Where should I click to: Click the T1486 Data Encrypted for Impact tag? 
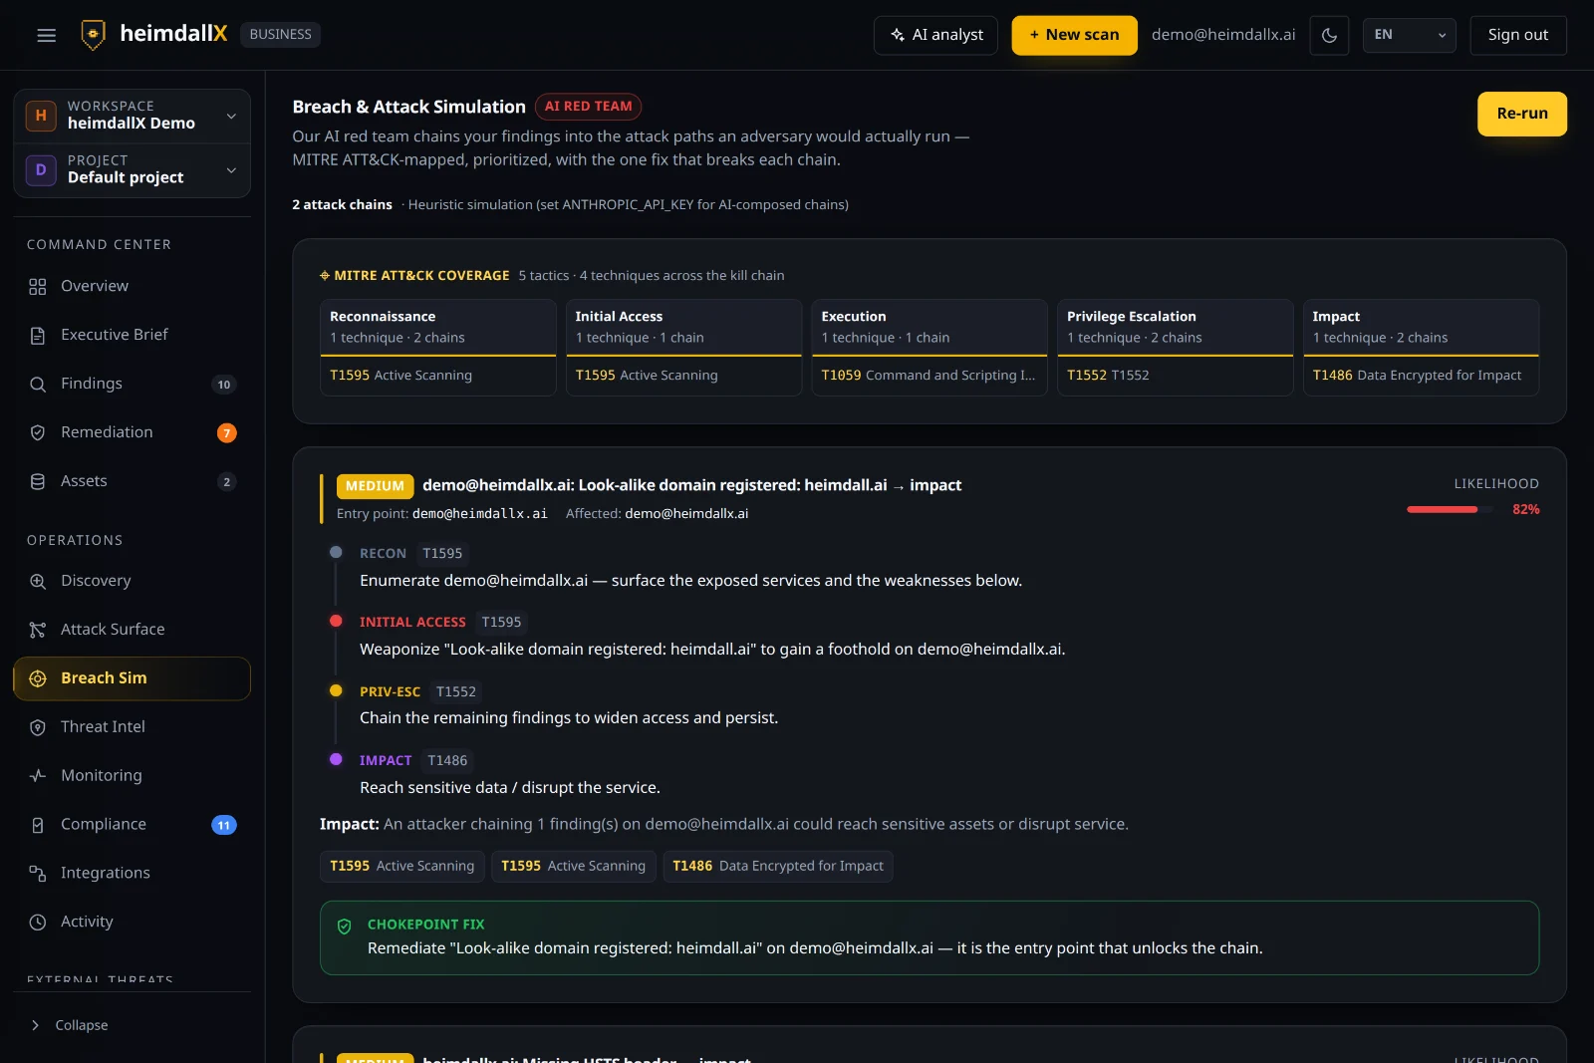pos(778,866)
